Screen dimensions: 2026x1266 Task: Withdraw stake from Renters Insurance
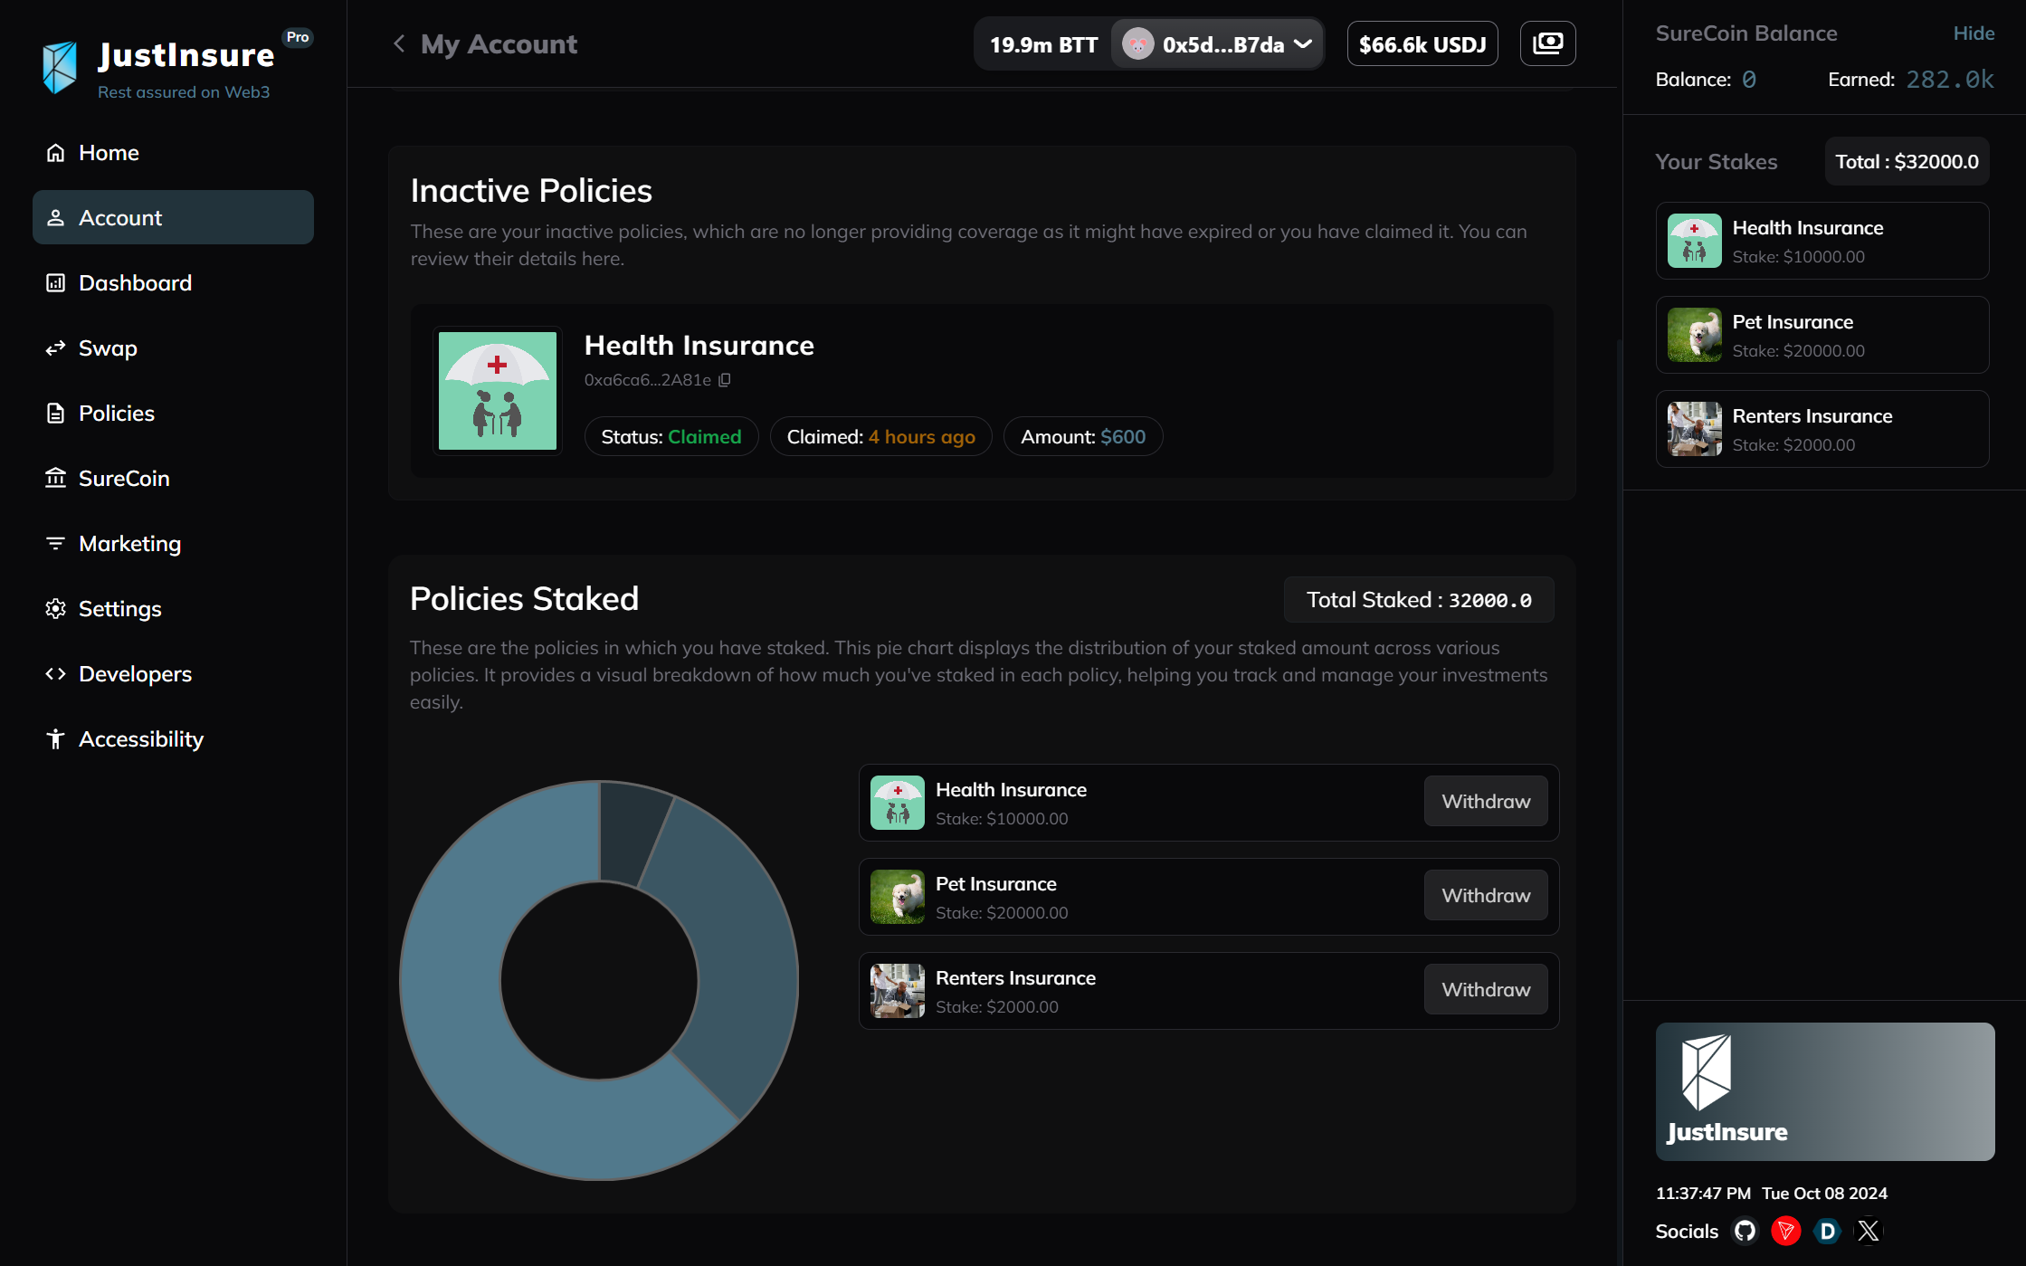[x=1485, y=989]
